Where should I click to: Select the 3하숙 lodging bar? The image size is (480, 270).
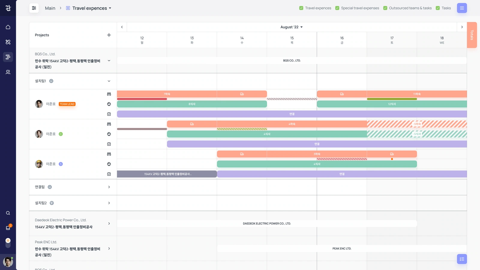pos(317,154)
